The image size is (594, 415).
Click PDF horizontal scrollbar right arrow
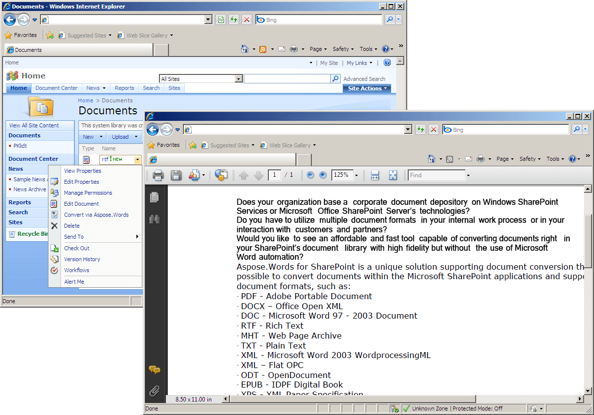[x=580, y=399]
